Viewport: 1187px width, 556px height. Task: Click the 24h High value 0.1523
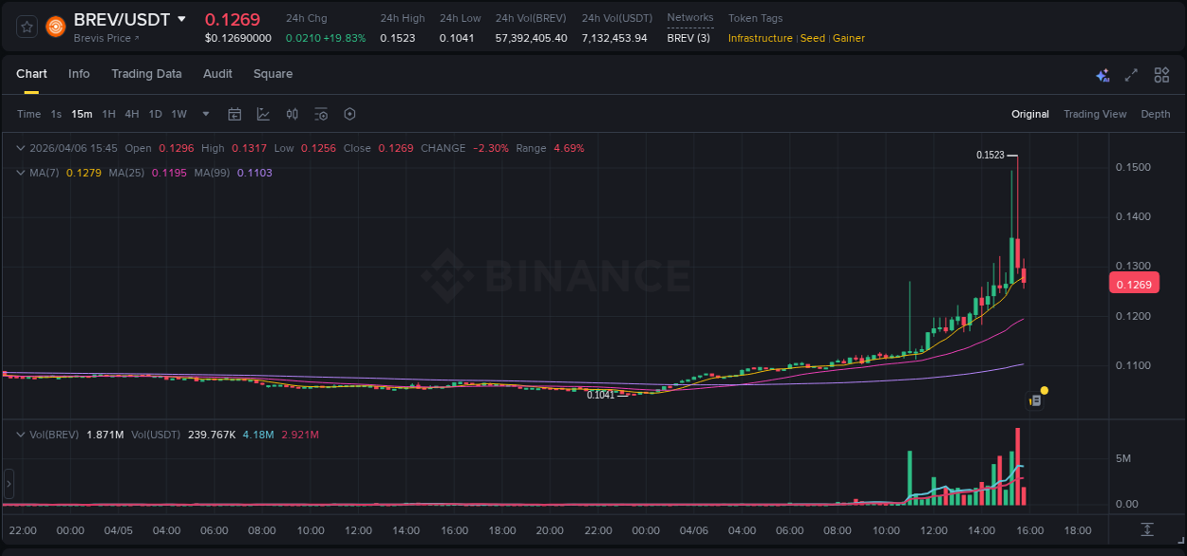[x=398, y=38]
